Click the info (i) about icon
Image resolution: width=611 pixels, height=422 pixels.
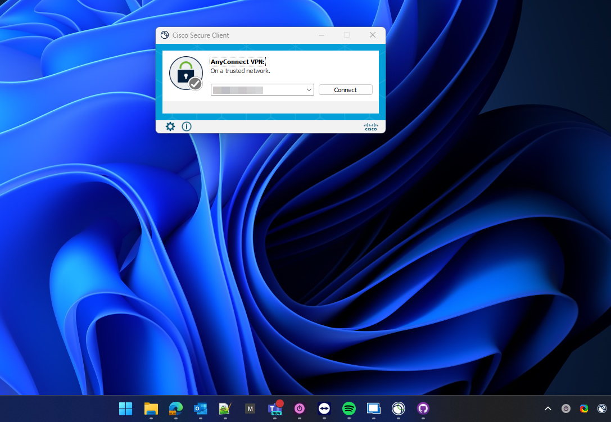[x=187, y=126]
